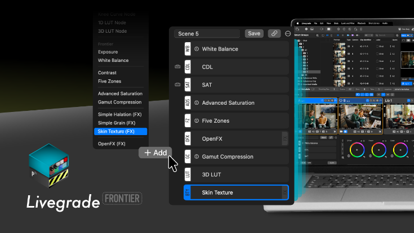Select Gamut Compression in the node list
Screen dimensions: 414x233
[119, 102]
